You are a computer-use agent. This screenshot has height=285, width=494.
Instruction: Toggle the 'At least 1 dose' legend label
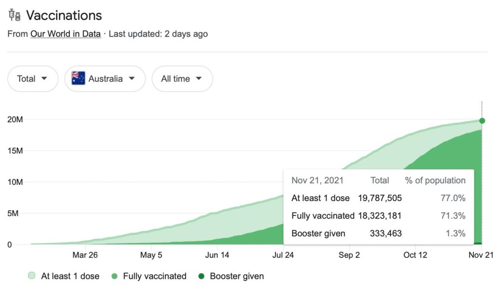point(70,276)
